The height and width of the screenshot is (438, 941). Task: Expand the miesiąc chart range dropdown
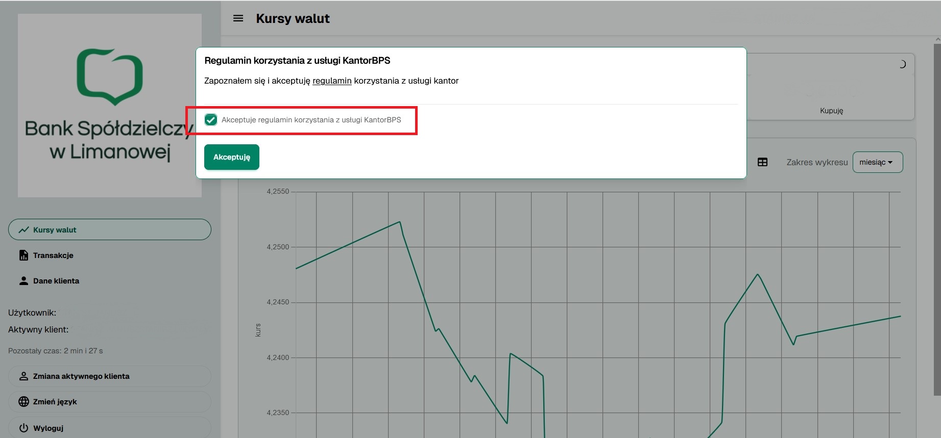pyautogui.click(x=877, y=162)
